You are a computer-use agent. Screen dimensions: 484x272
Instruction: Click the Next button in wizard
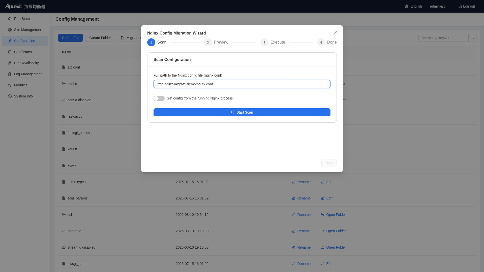(329, 163)
